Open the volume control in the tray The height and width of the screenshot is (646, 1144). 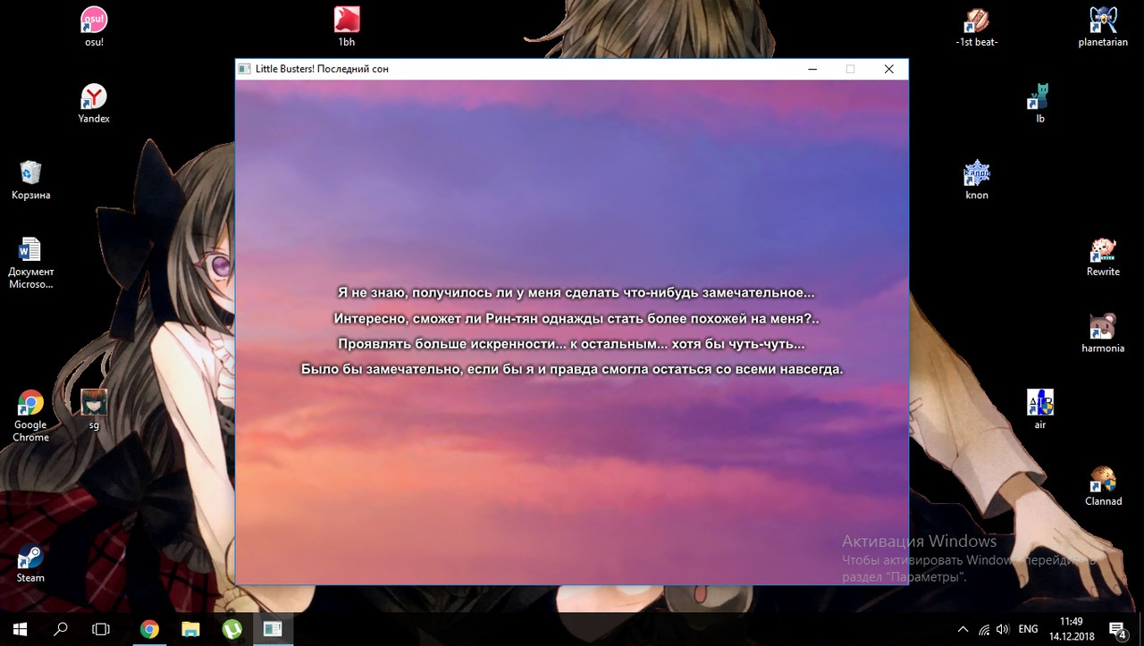[x=1002, y=629]
